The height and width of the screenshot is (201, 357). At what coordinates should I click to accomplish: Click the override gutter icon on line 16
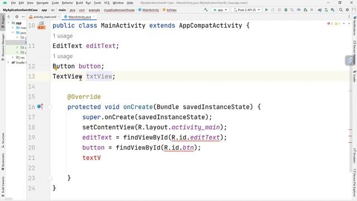pyautogui.click(x=40, y=107)
